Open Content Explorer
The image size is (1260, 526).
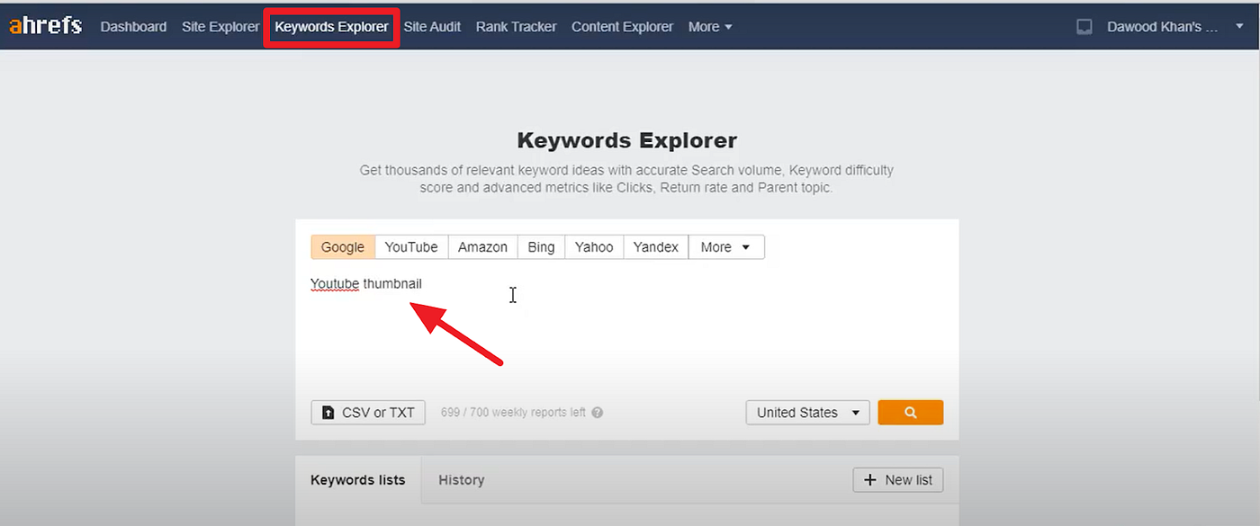click(622, 27)
